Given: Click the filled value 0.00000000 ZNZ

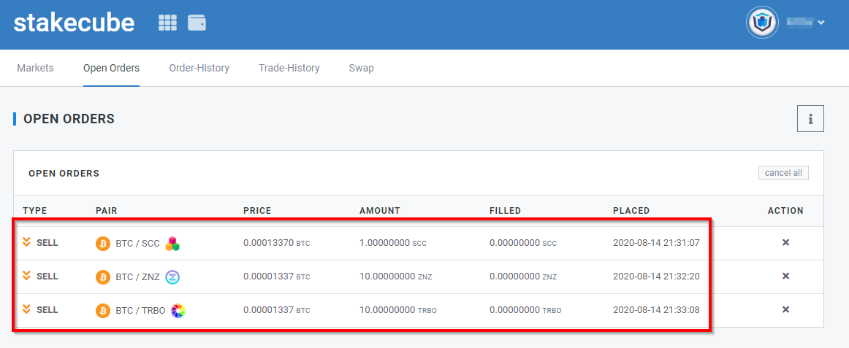Looking at the screenshot, I should [x=523, y=277].
